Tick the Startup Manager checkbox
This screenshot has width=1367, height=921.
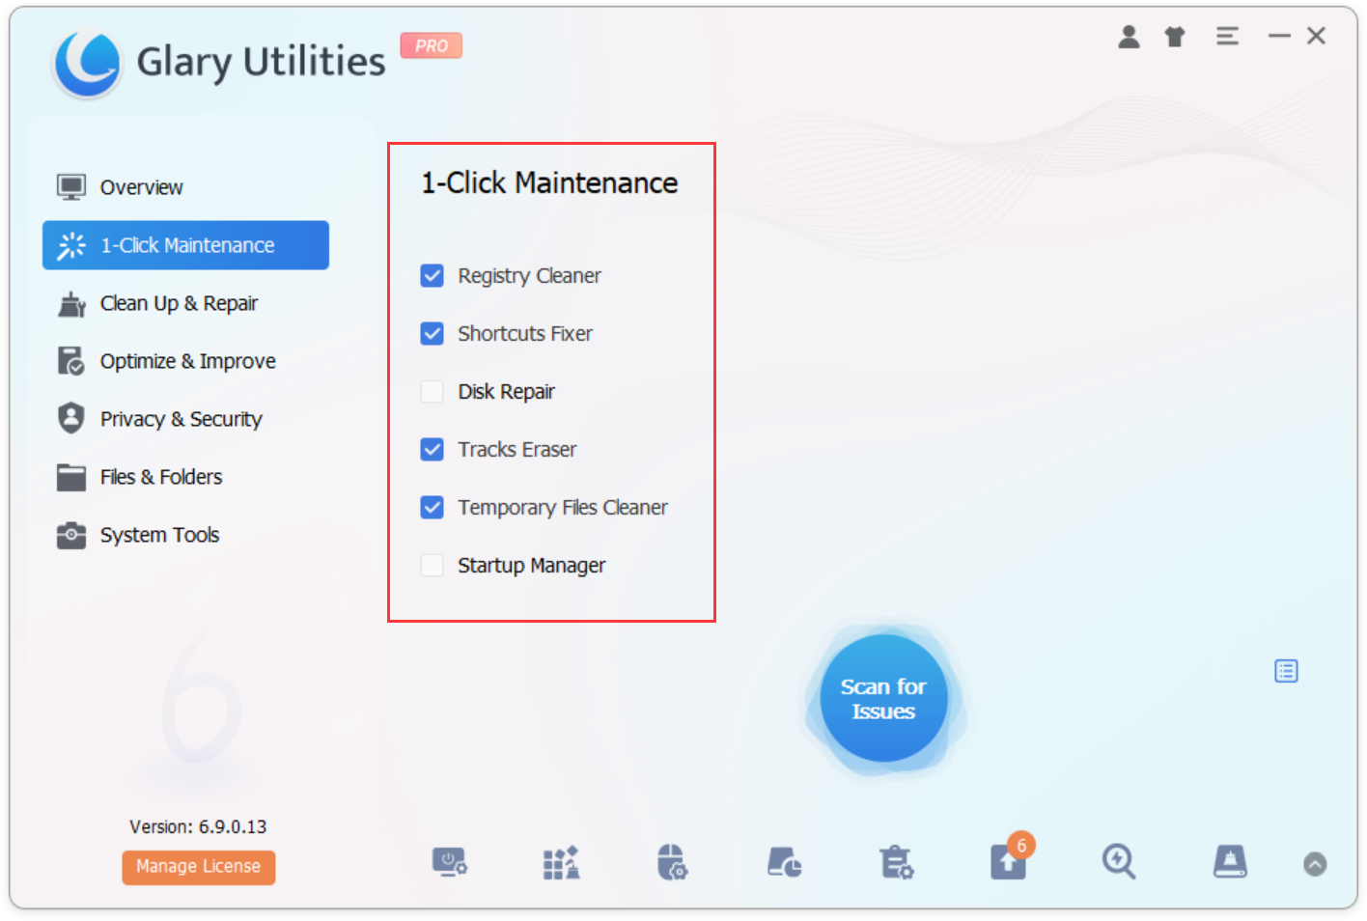[x=432, y=566]
